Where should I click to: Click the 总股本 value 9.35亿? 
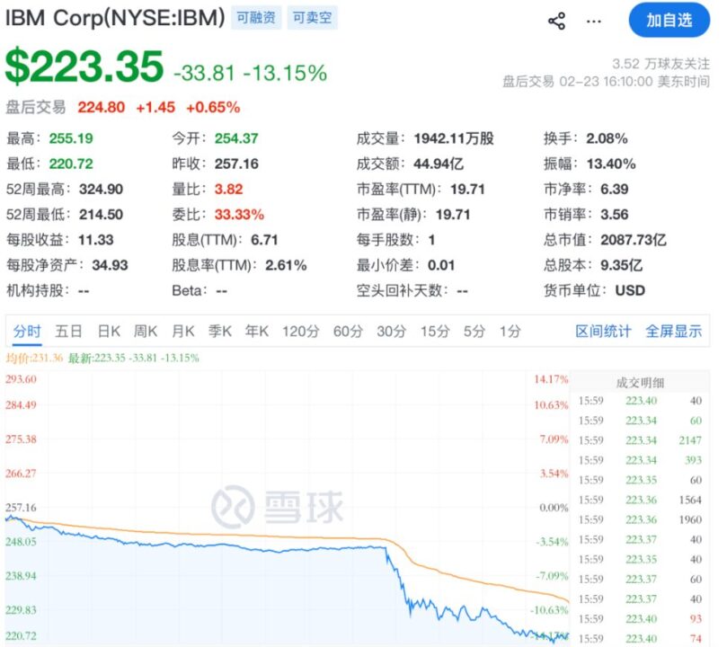[x=621, y=266]
